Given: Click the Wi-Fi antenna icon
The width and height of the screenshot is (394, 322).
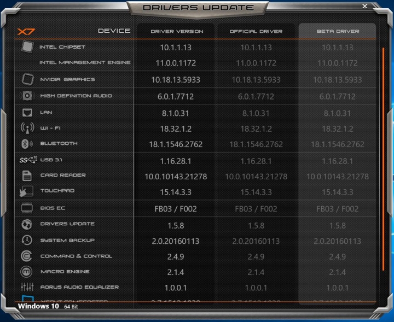Looking at the screenshot, I should click(x=27, y=128).
